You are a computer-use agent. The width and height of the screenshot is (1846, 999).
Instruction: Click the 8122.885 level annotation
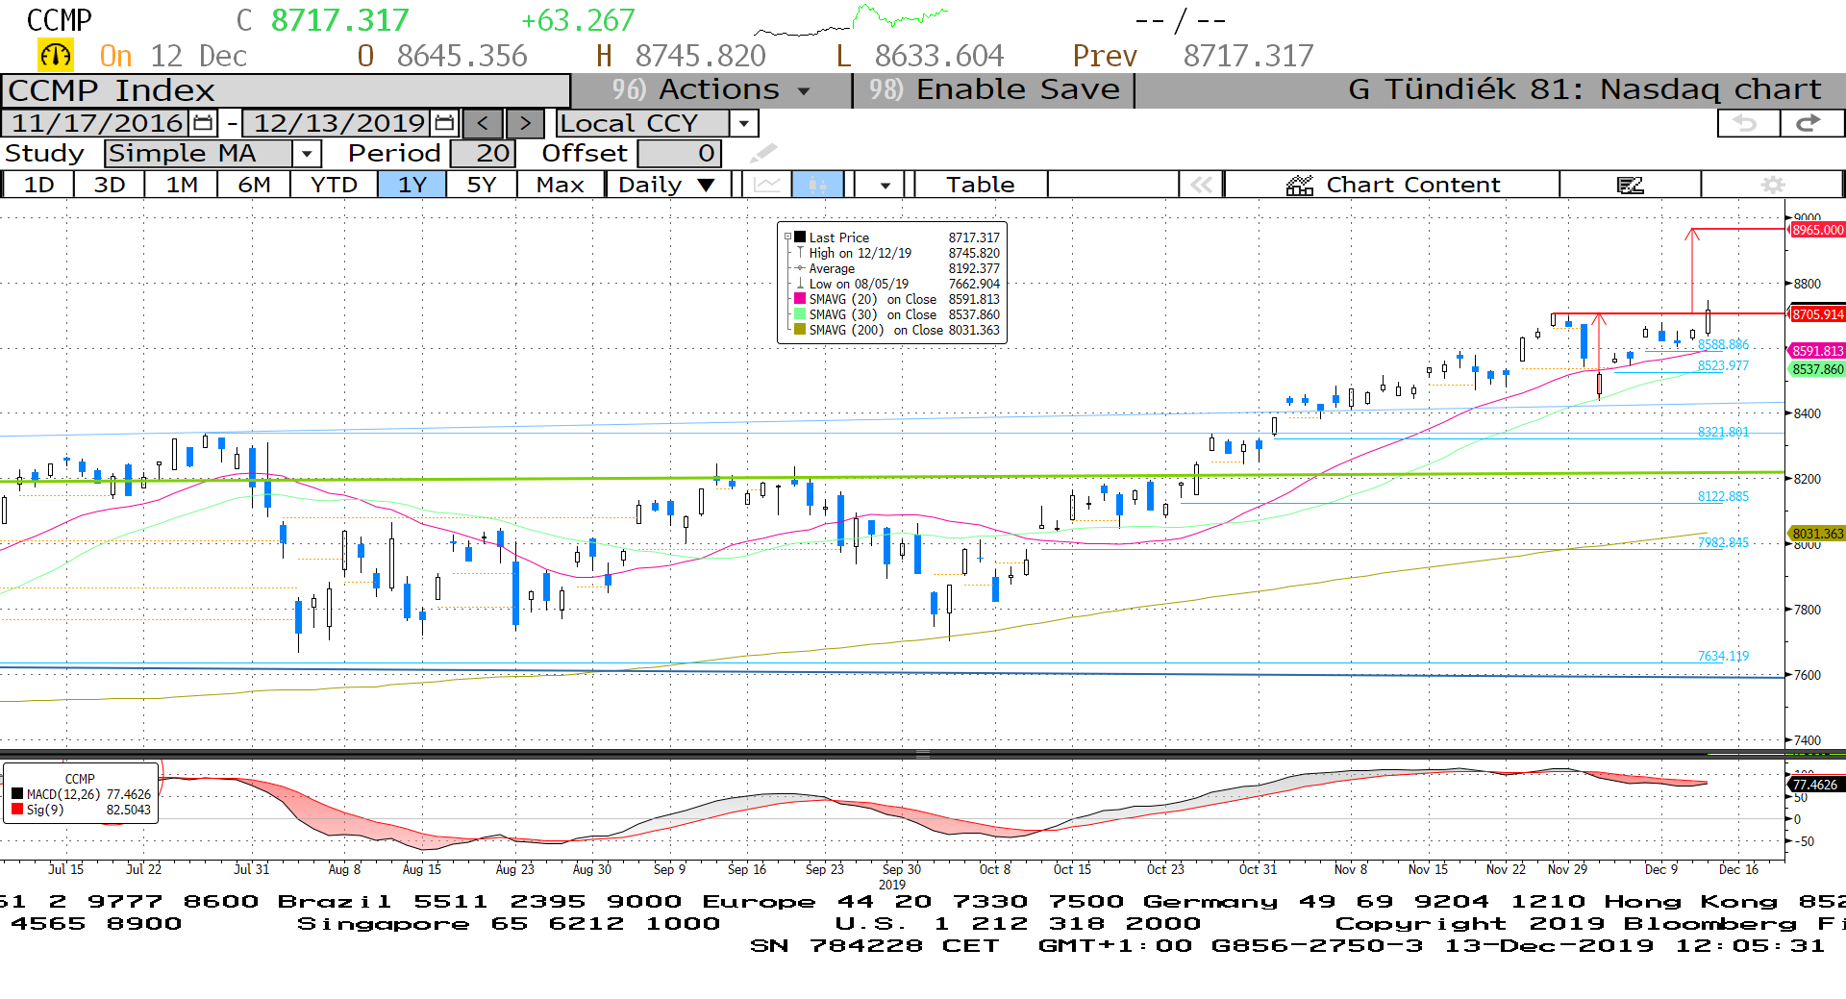click(1723, 496)
